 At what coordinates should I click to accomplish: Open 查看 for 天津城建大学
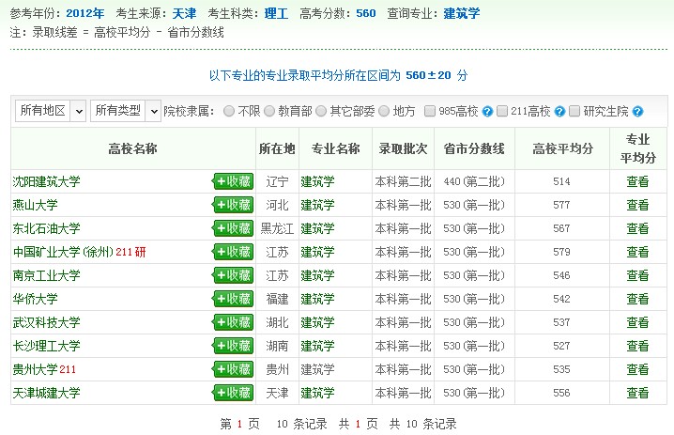point(637,393)
